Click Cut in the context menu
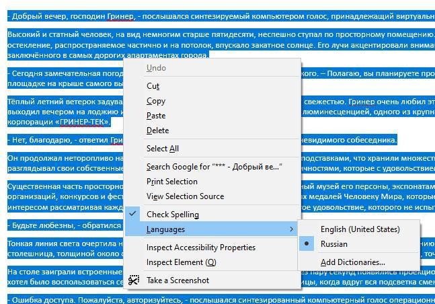Viewport: 435px width, 304px height. pyautogui.click(x=153, y=86)
